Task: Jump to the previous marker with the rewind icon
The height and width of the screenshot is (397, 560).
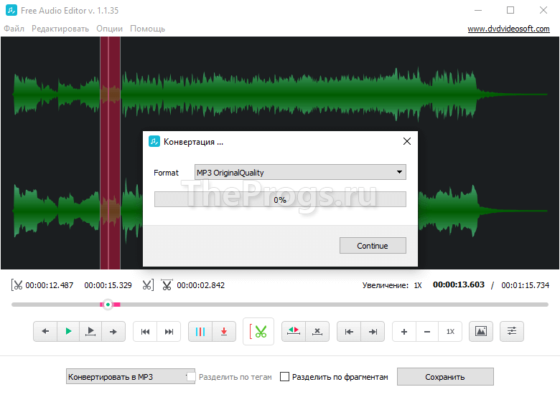Action: (145, 331)
